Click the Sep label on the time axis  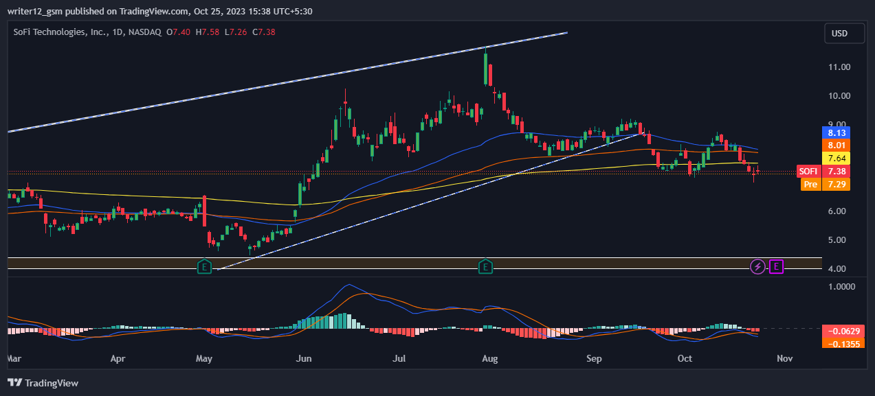595,358
